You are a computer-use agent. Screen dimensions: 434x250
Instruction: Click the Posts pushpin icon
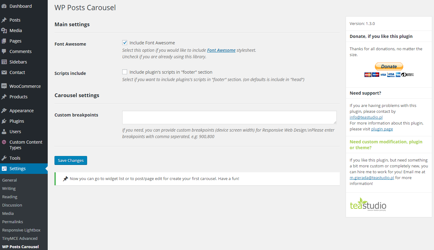(4, 20)
